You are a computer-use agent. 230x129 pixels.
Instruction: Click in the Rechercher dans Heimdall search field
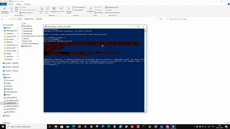(x=196, y=19)
